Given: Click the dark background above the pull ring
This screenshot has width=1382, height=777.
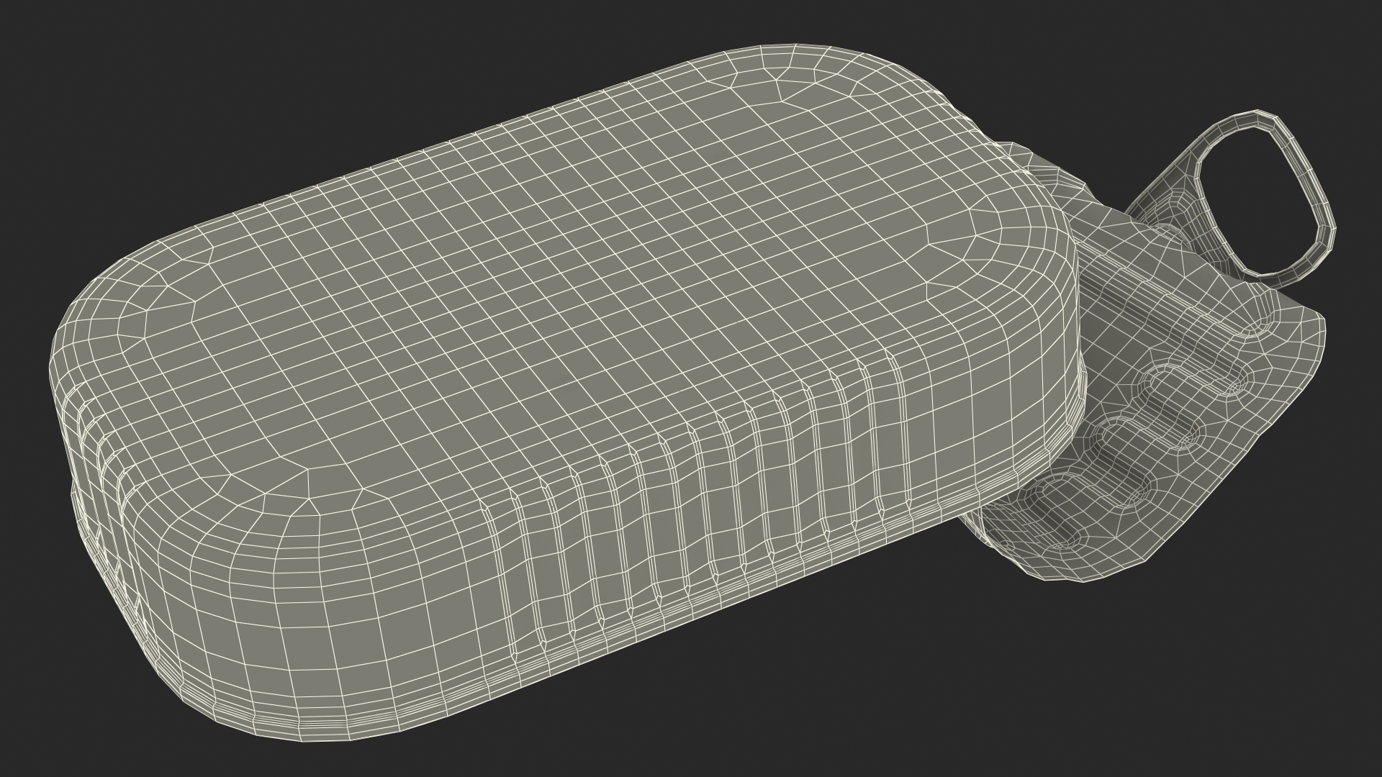Looking at the screenshot, I should click(1260, 58).
